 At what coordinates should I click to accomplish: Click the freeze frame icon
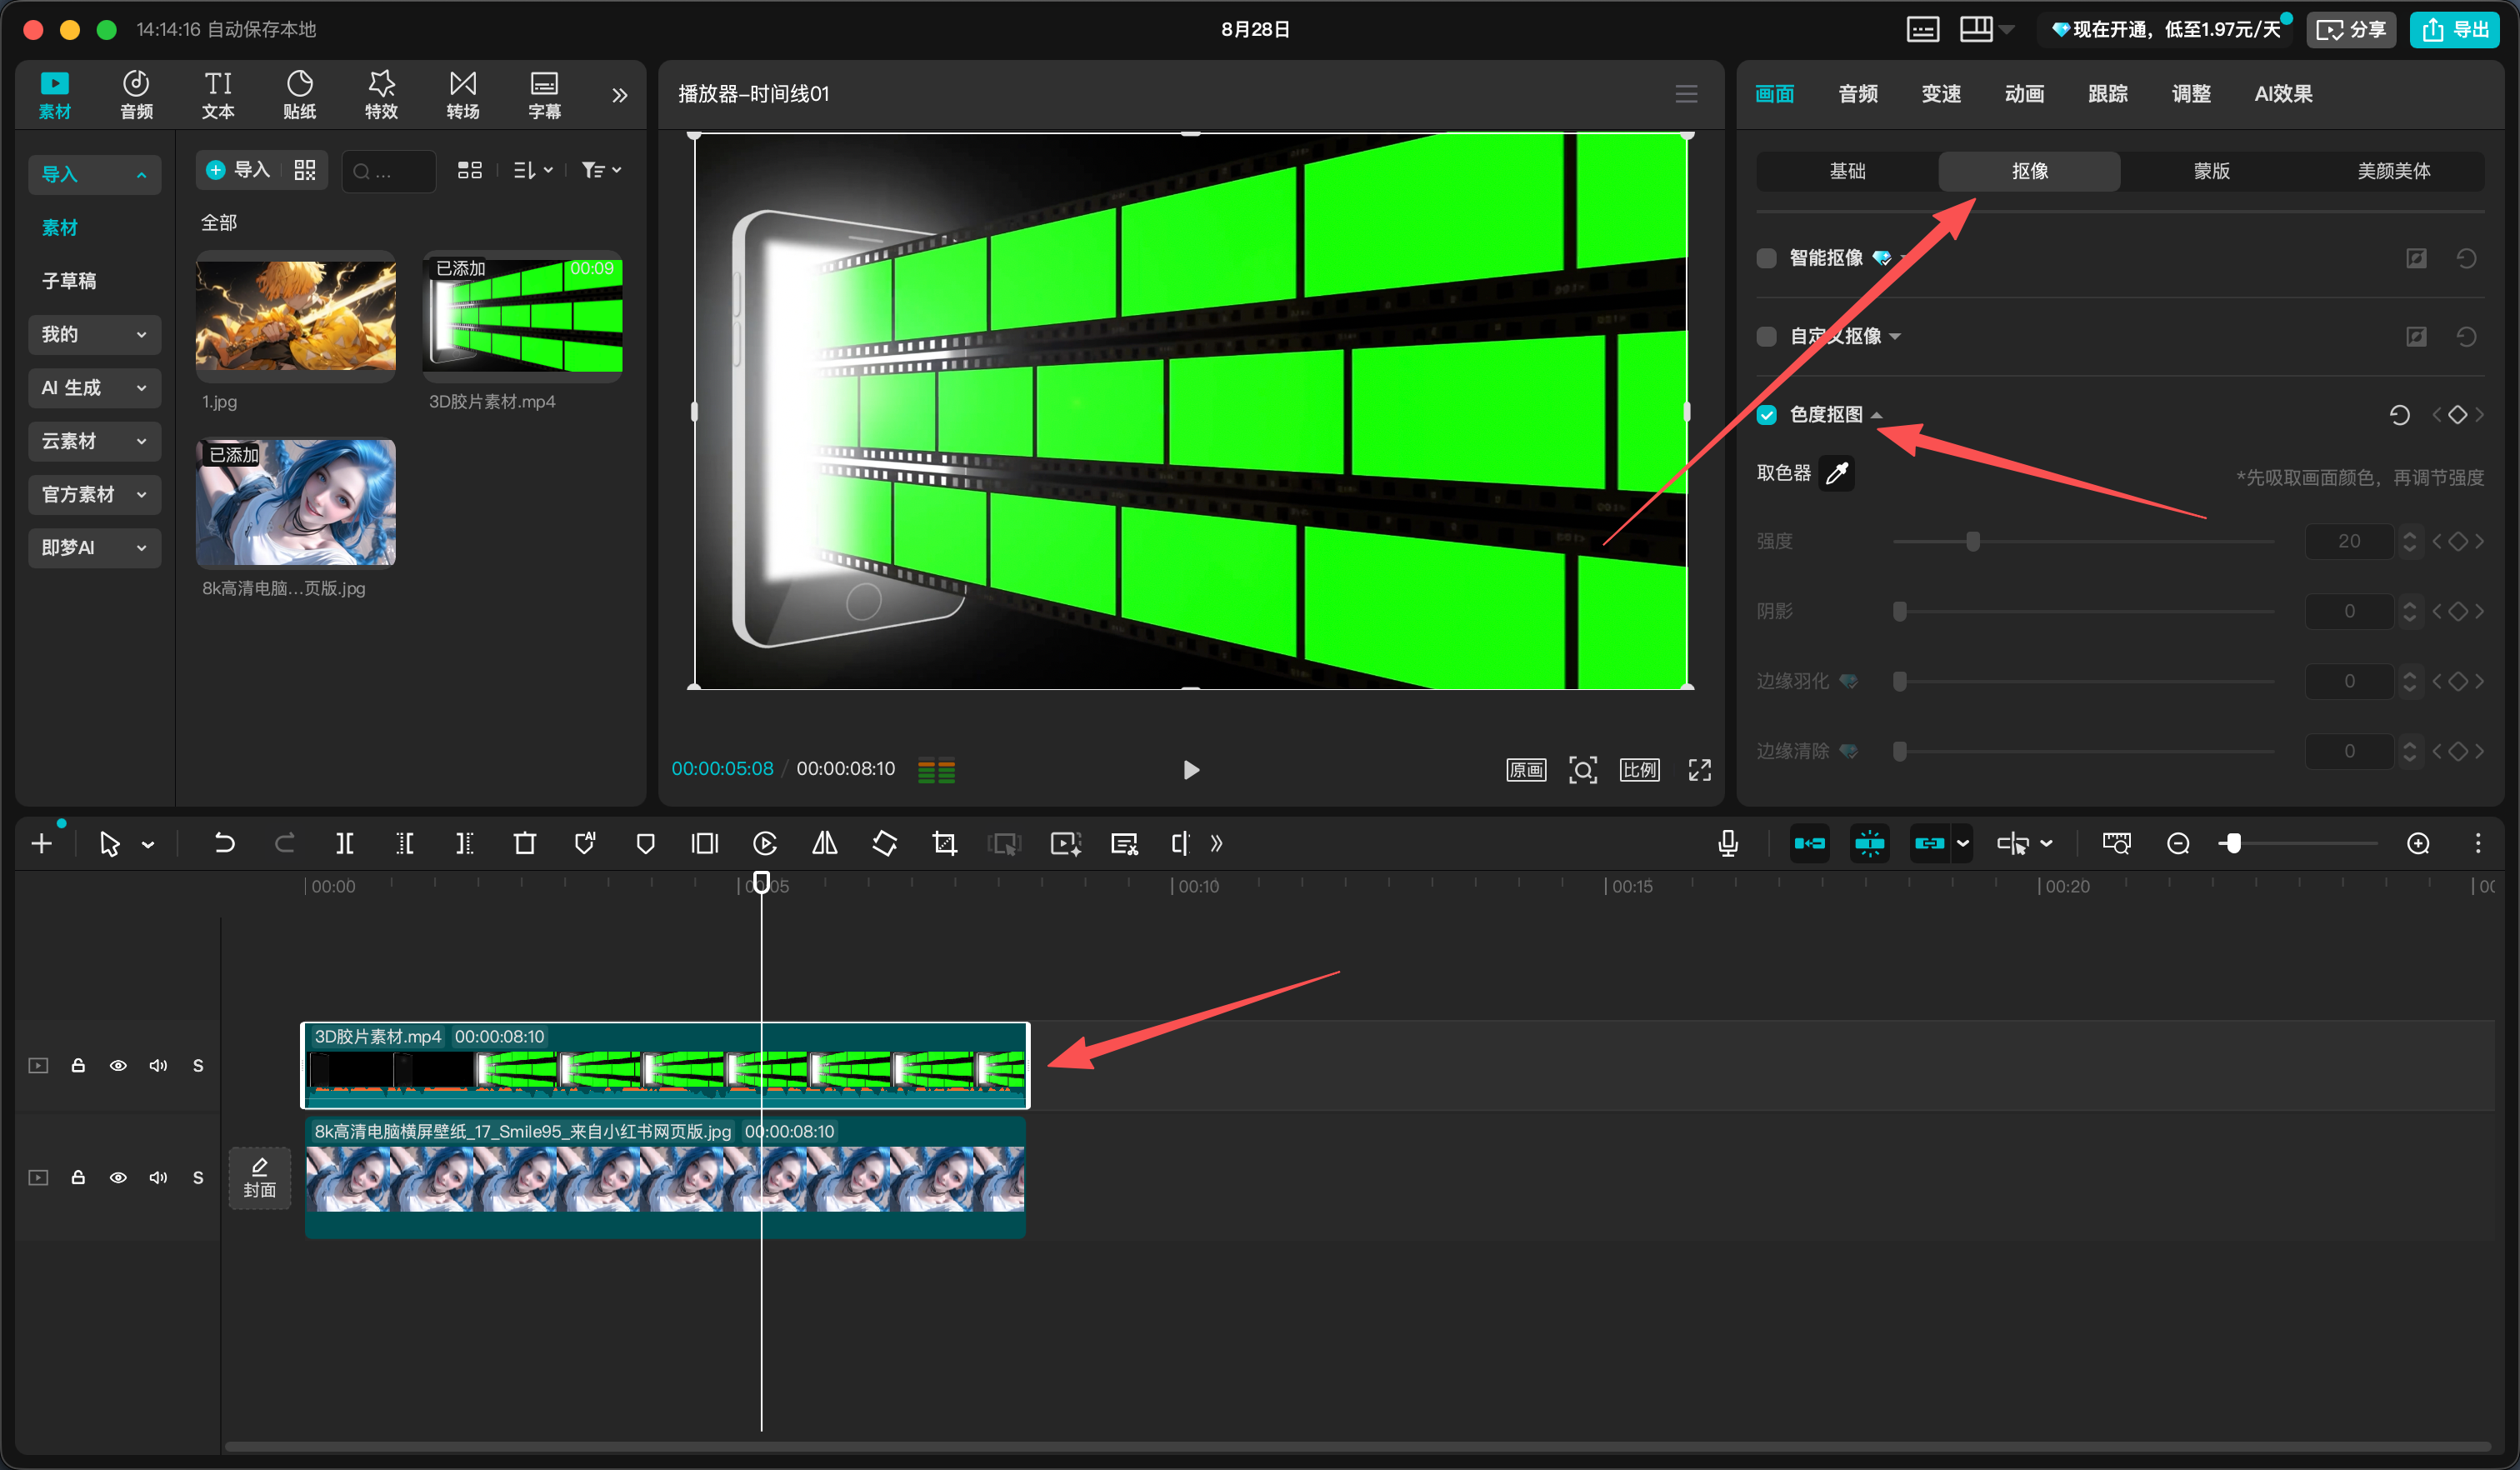[705, 844]
